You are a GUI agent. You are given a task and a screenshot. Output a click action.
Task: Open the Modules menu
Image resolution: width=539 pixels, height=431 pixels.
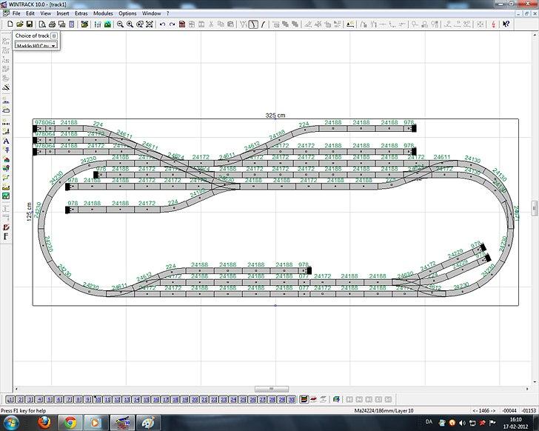(x=103, y=13)
